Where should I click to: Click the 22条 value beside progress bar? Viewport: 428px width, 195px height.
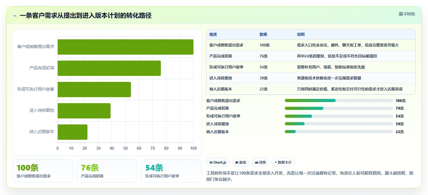(400, 132)
